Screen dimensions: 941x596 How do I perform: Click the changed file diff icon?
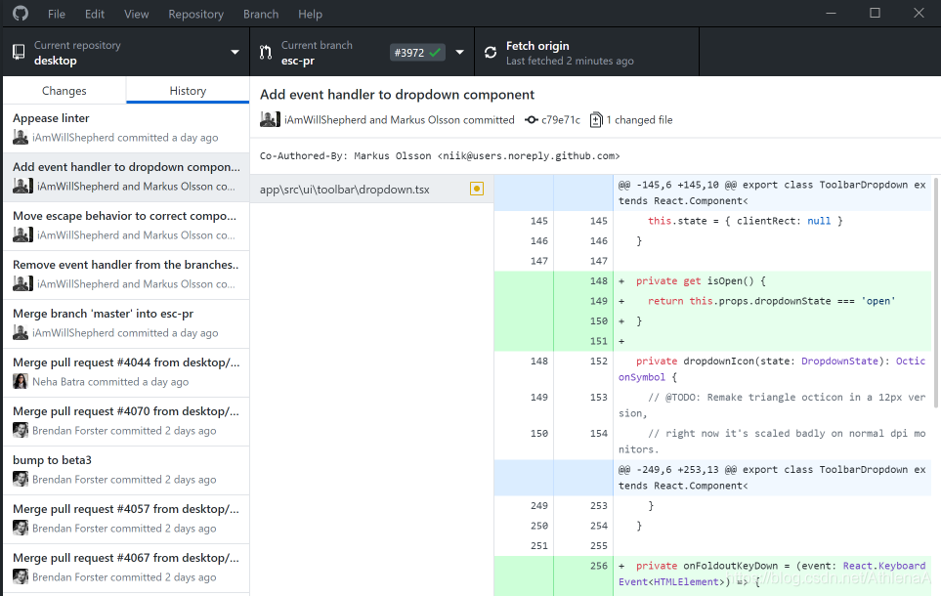click(x=596, y=120)
